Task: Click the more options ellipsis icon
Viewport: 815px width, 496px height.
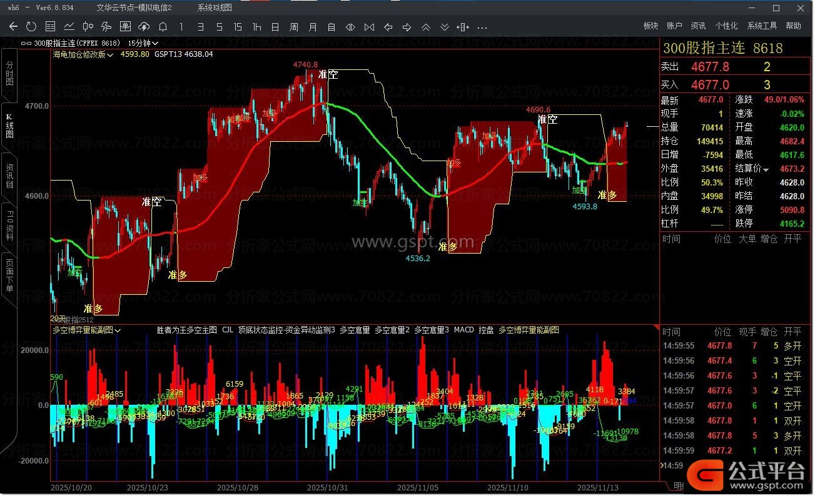Action: [x=482, y=27]
